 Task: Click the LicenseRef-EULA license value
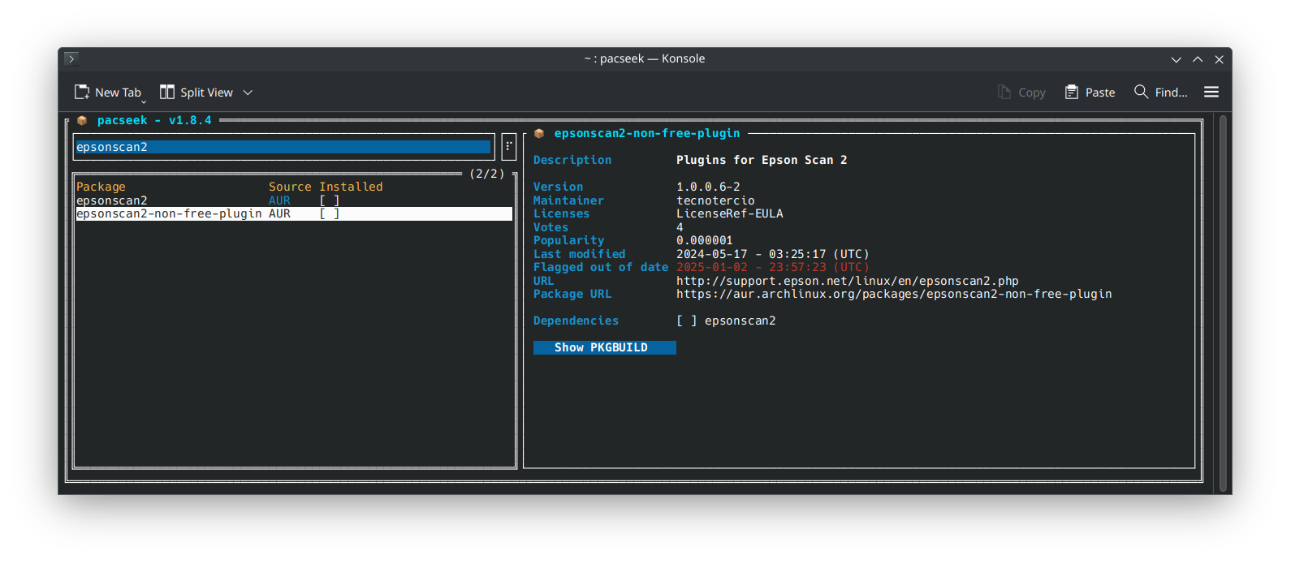[x=730, y=213]
